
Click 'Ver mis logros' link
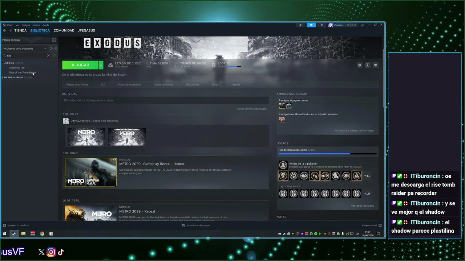point(363,206)
